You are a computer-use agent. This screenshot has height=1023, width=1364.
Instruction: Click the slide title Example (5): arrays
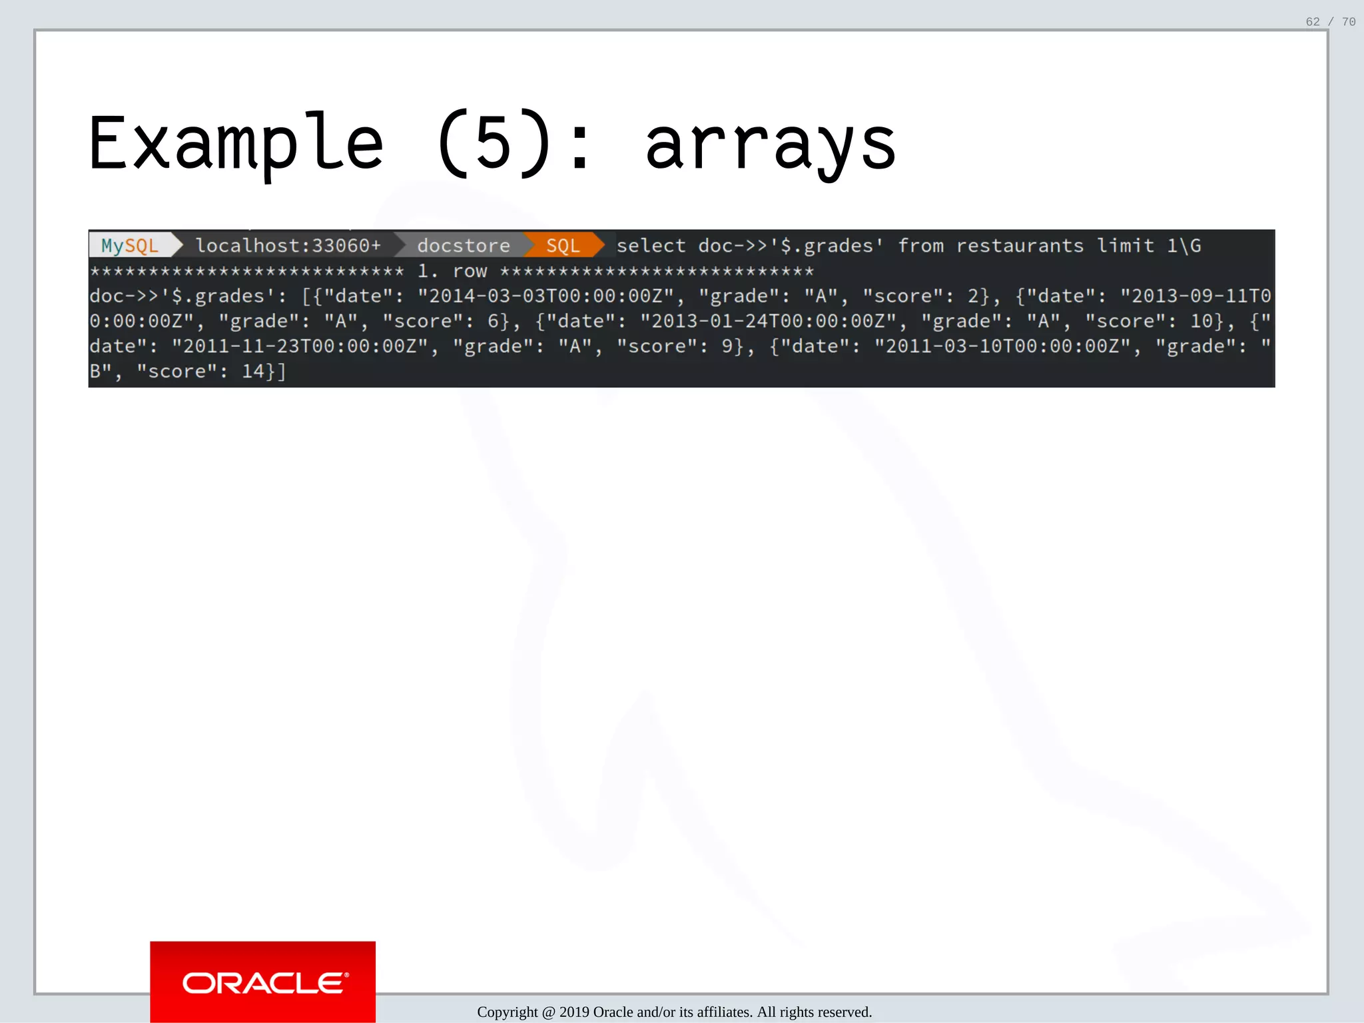(x=493, y=143)
